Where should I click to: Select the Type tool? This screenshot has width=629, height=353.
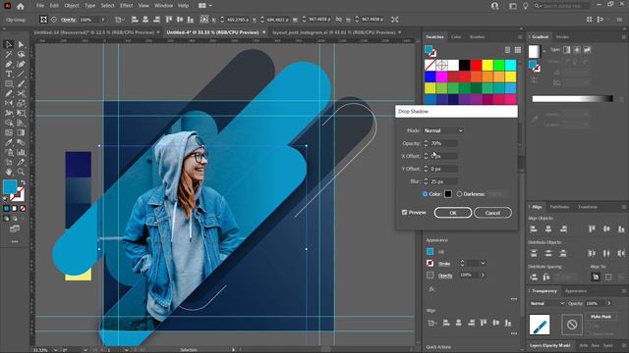coord(9,75)
